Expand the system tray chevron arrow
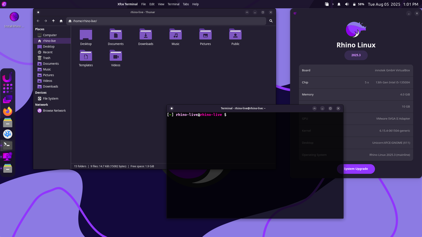 coord(333,4)
